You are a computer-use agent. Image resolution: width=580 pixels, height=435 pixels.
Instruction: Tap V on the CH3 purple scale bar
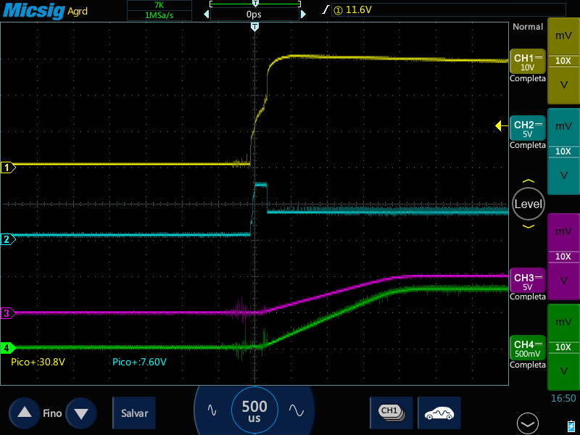563,281
